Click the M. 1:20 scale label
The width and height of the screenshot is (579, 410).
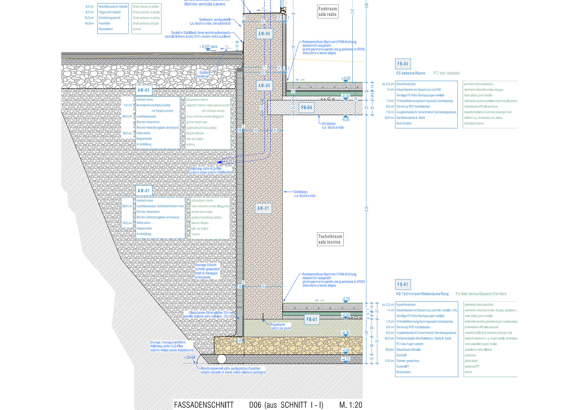tap(350, 405)
